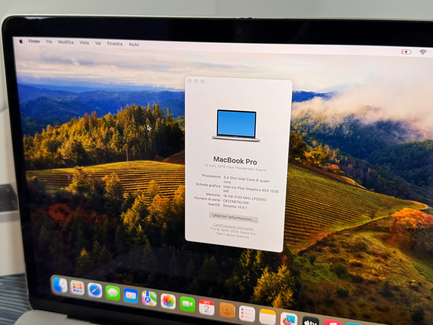Open Contacts from the dock
The image size is (433, 325).
coord(227,310)
